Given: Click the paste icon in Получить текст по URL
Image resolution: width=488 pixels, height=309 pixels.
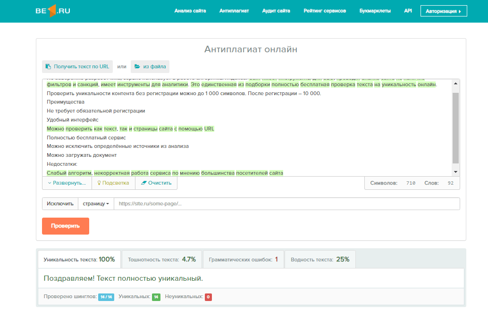Looking at the screenshot, I should 48,66.
